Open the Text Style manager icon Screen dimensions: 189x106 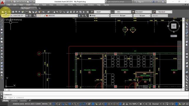pyautogui.click(x=92, y=12)
